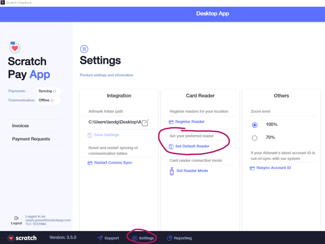Click the Reporting pie chart icon
The width and height of the screenshot is (325, 244).
pos(170,238)
